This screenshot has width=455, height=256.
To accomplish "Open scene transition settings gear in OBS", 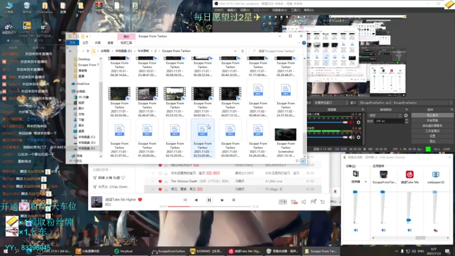I will (406, 115).
